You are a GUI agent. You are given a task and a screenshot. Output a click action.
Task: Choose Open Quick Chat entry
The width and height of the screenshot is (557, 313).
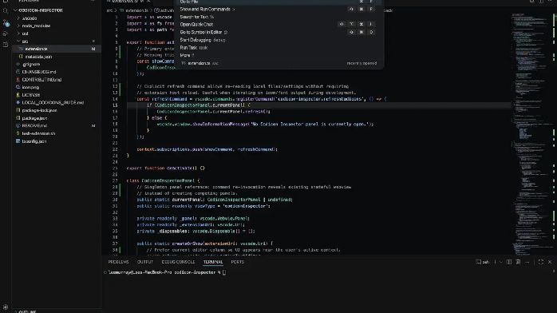coord(278,25)
